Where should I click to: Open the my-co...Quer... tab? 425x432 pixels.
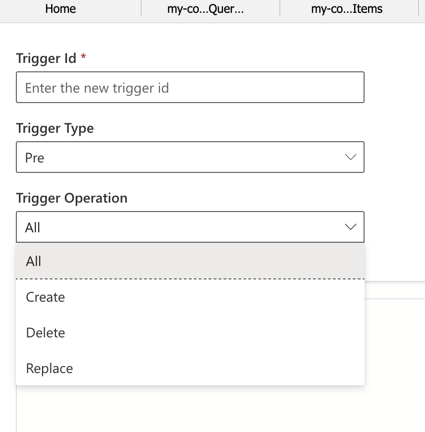[206, 9]
